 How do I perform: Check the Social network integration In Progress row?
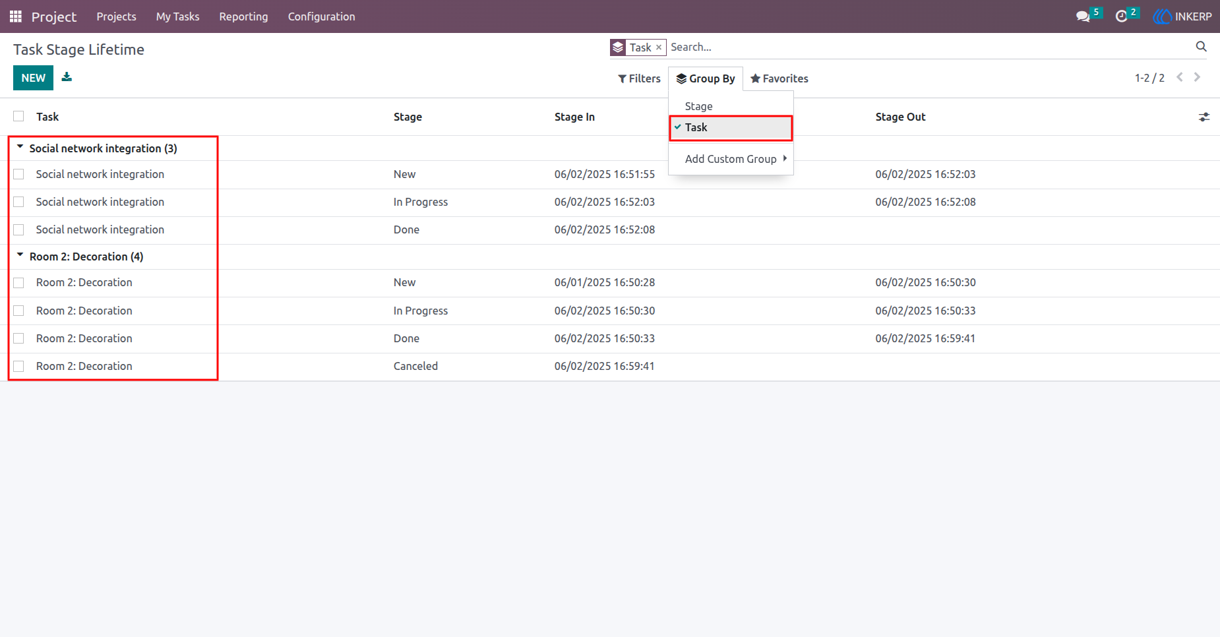coord(18,202)
